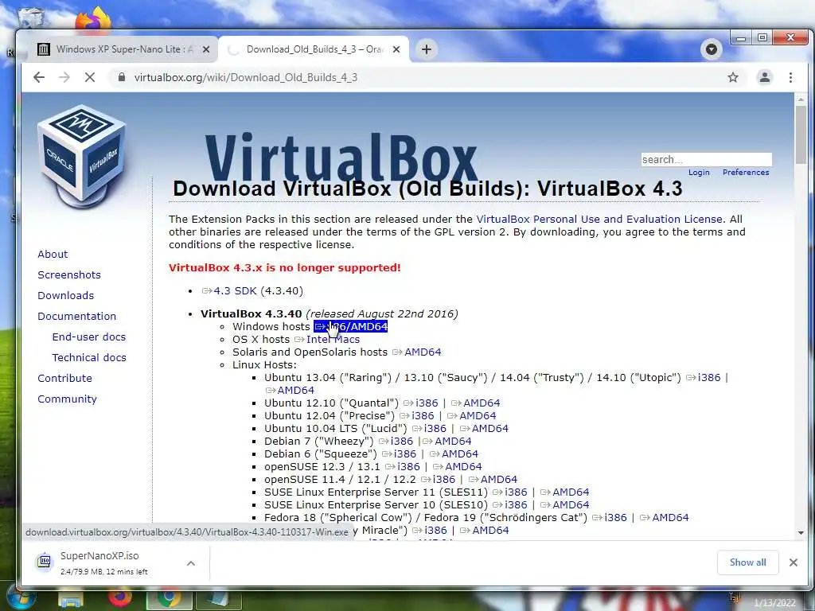
Task: Download Debian 7 Wheezy AMD64 package
Action: [446, 441]
